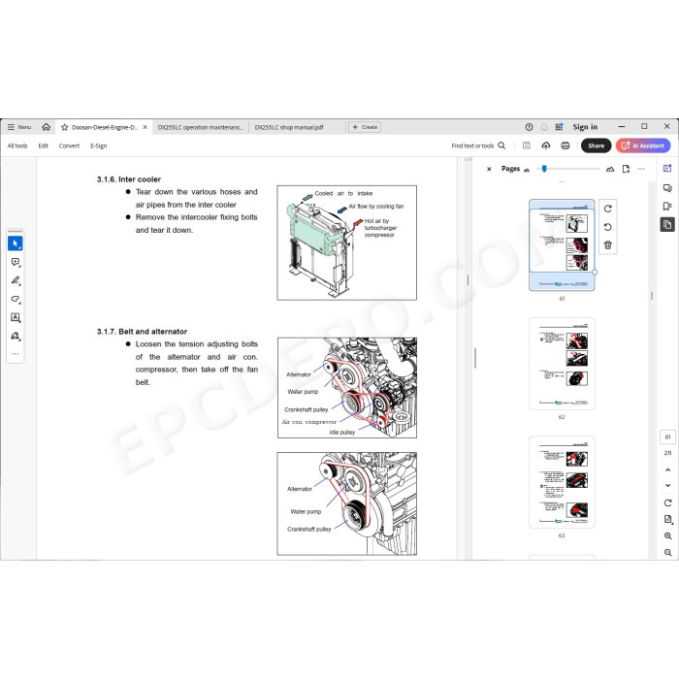Choose the freehand Draw tool

[x=16, y=299]
